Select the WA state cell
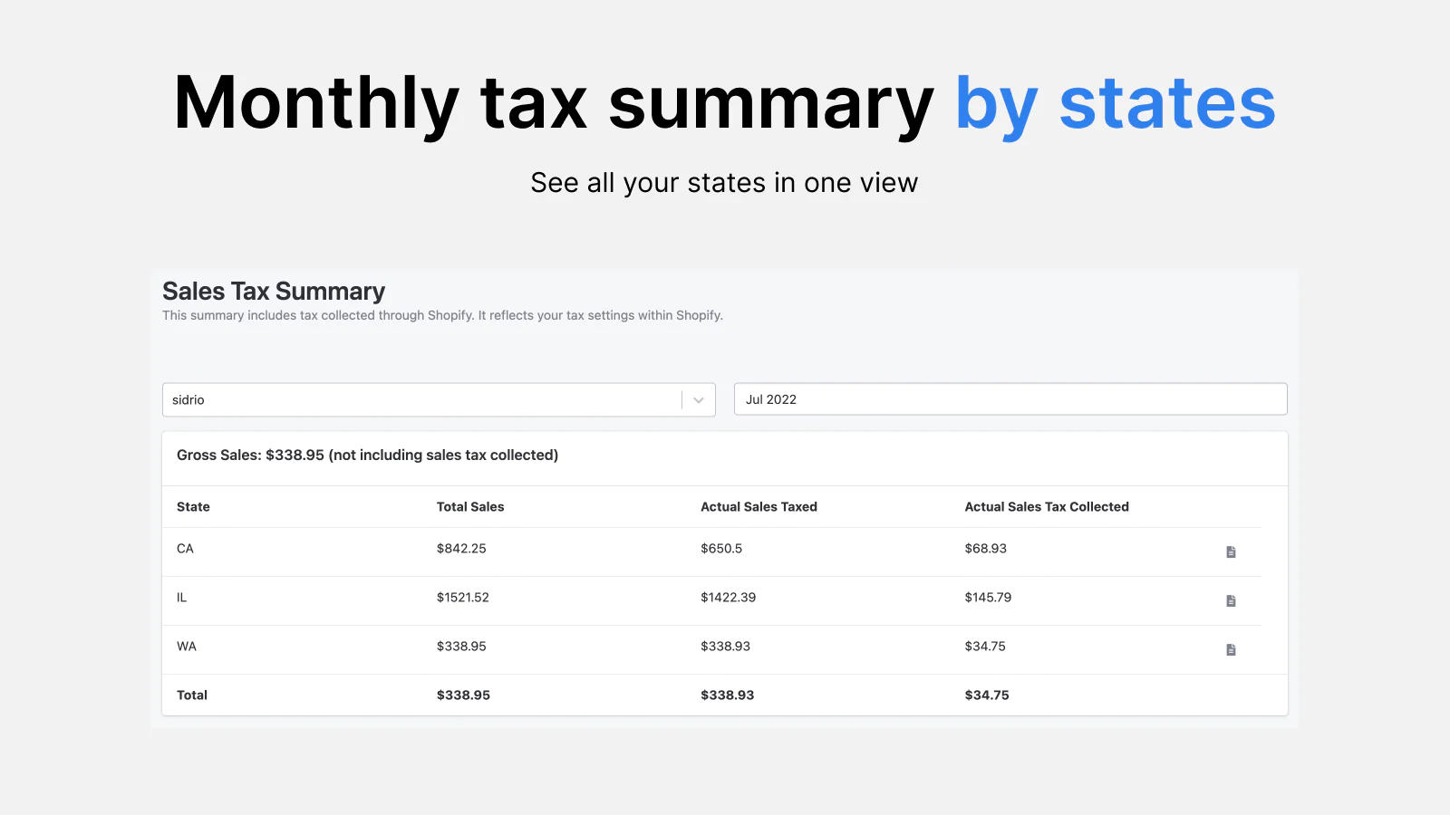Image resolution: width=1450 pixels, height=815 pixels. pyautogui.click(x=186, y=647)
